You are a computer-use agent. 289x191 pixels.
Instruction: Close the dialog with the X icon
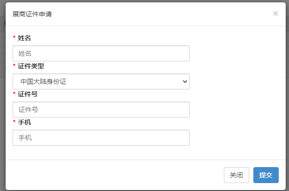tap(275, 14)
